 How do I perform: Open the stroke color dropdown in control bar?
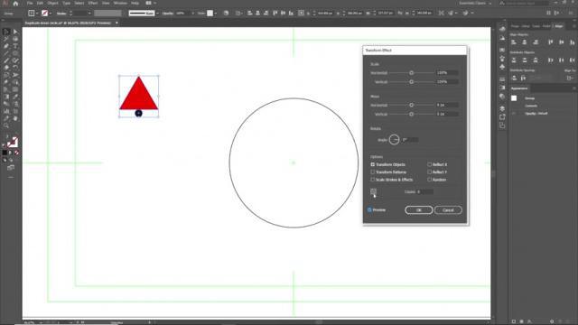(51, 14)
